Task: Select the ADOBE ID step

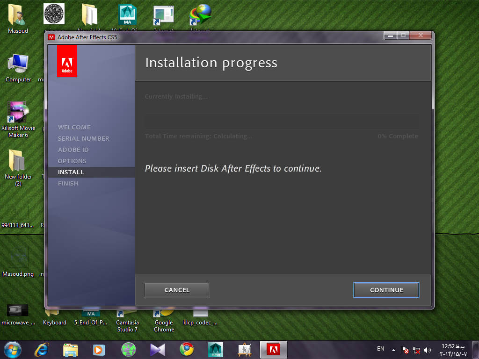Action: (x=73, y=150)
